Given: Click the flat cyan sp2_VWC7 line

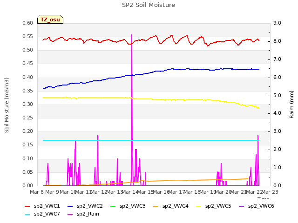Looking at the screenshot, I should click(x=151, y=140).
